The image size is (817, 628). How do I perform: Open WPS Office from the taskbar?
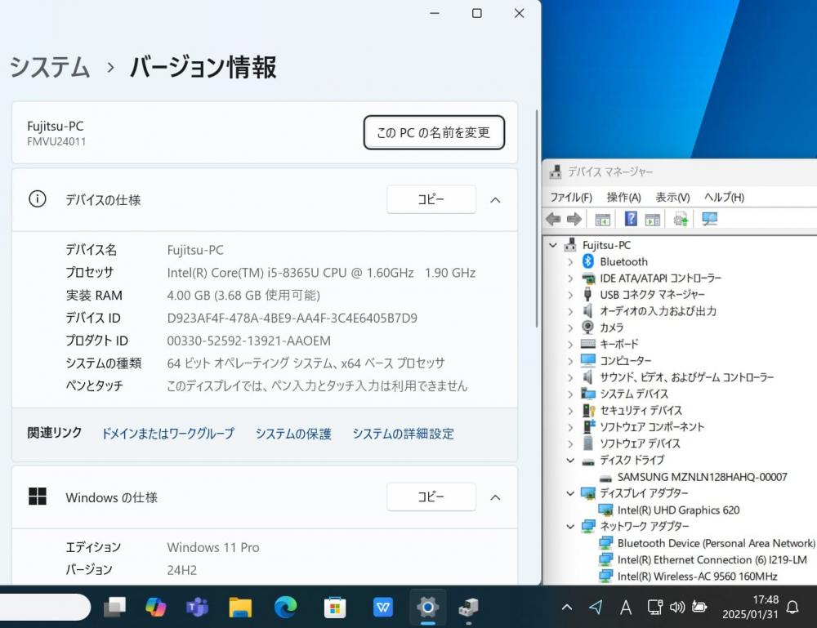(383, 607)
